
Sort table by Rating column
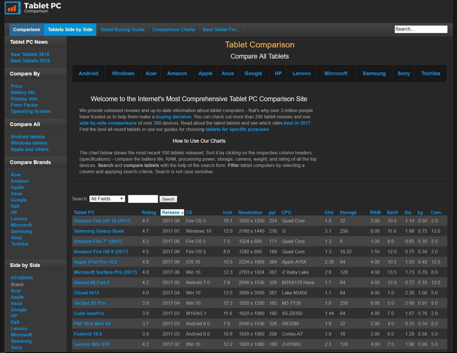click(x=149, y=212)
